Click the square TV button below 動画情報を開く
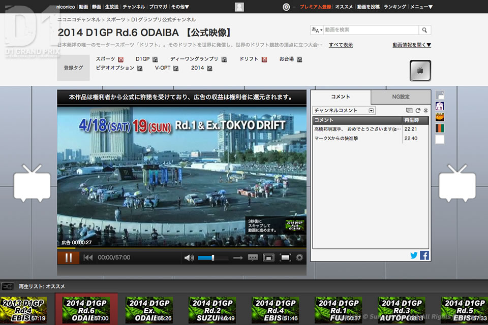The image size is (488, 325). 420,71
